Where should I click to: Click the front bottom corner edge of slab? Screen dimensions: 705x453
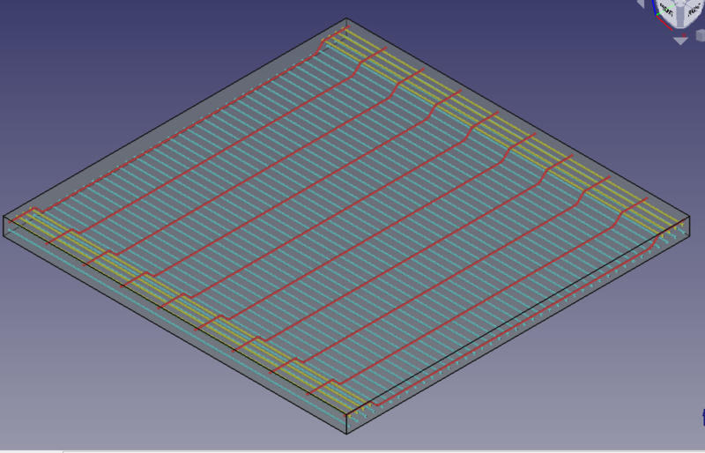click(346, 423)
